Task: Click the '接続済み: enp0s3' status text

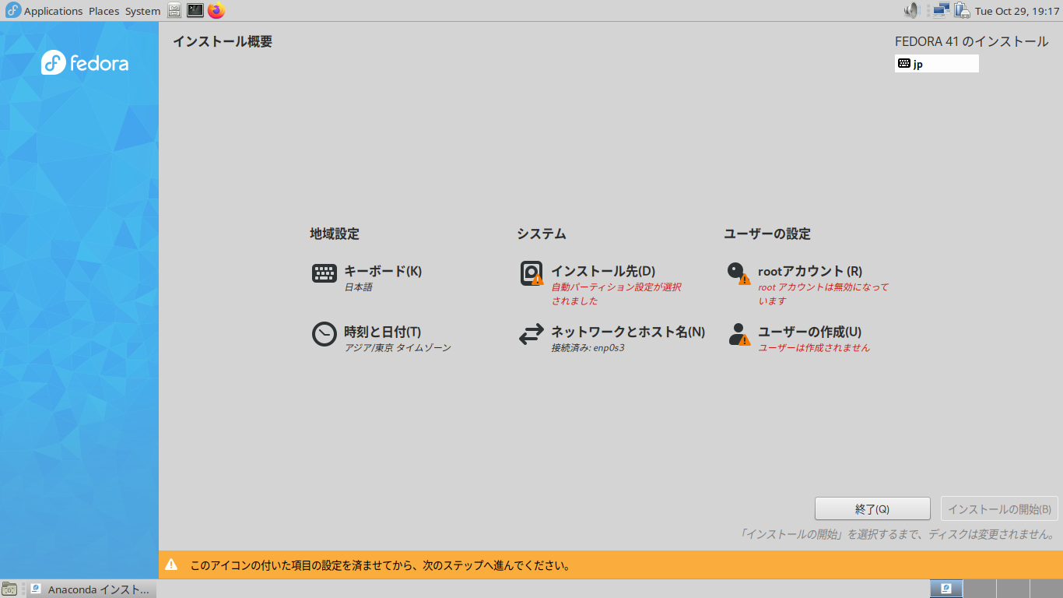Action: [x=588, y=348]
